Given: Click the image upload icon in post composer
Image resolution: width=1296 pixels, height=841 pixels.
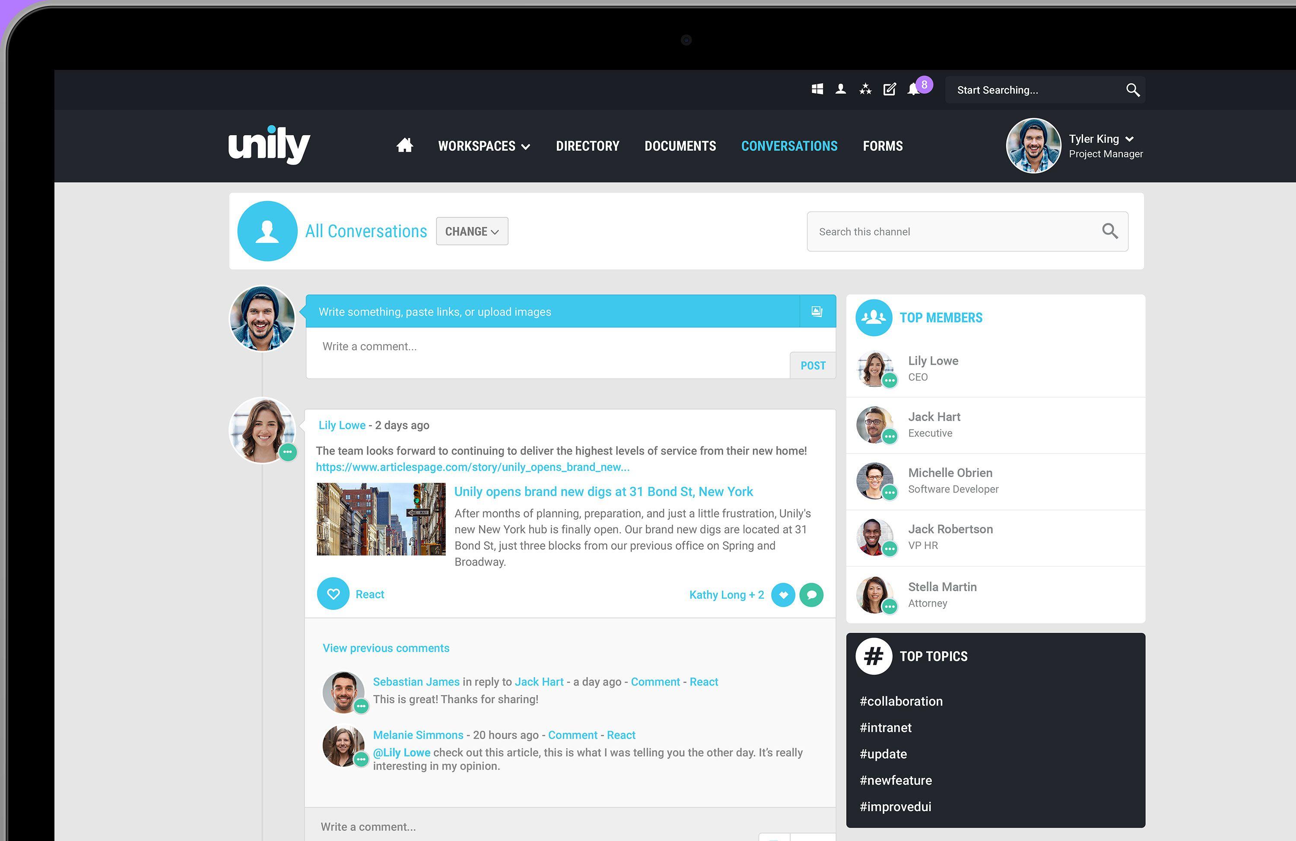Looking at the screenshot, I should point(816,311).
